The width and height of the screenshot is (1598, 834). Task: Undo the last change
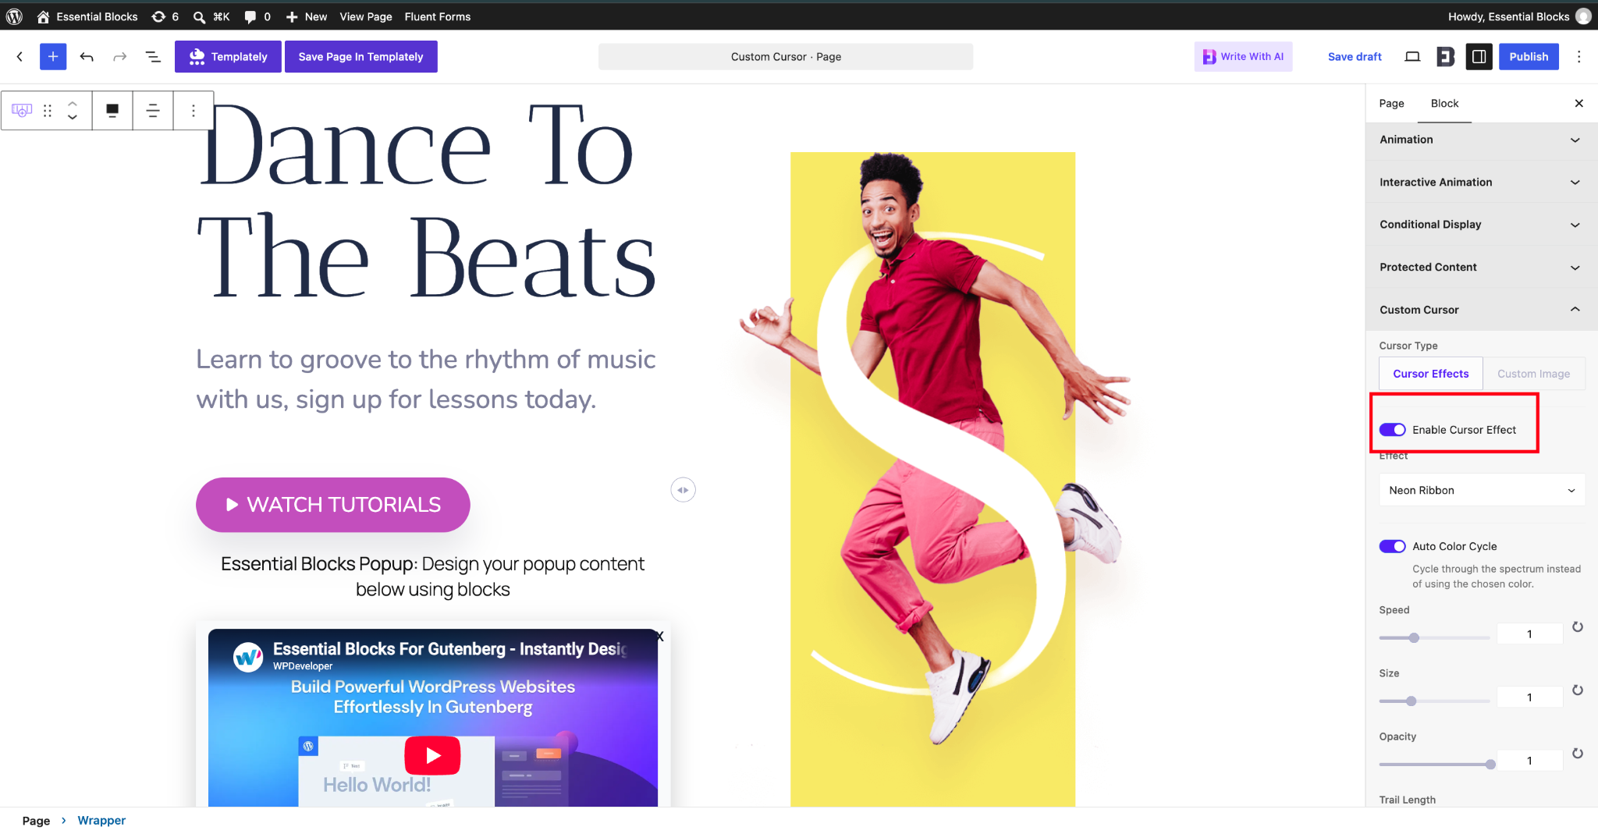(x=87, y=56)
